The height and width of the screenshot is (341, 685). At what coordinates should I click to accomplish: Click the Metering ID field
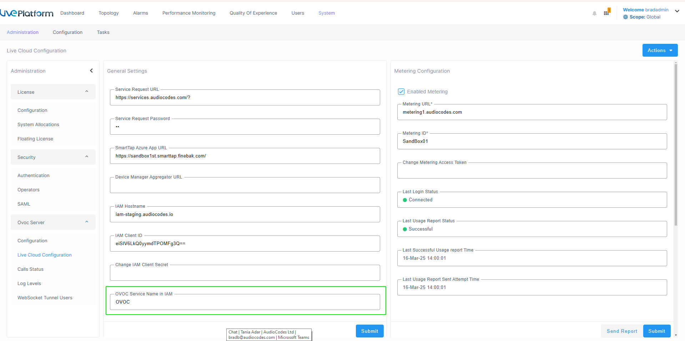[x=532, y=141]
